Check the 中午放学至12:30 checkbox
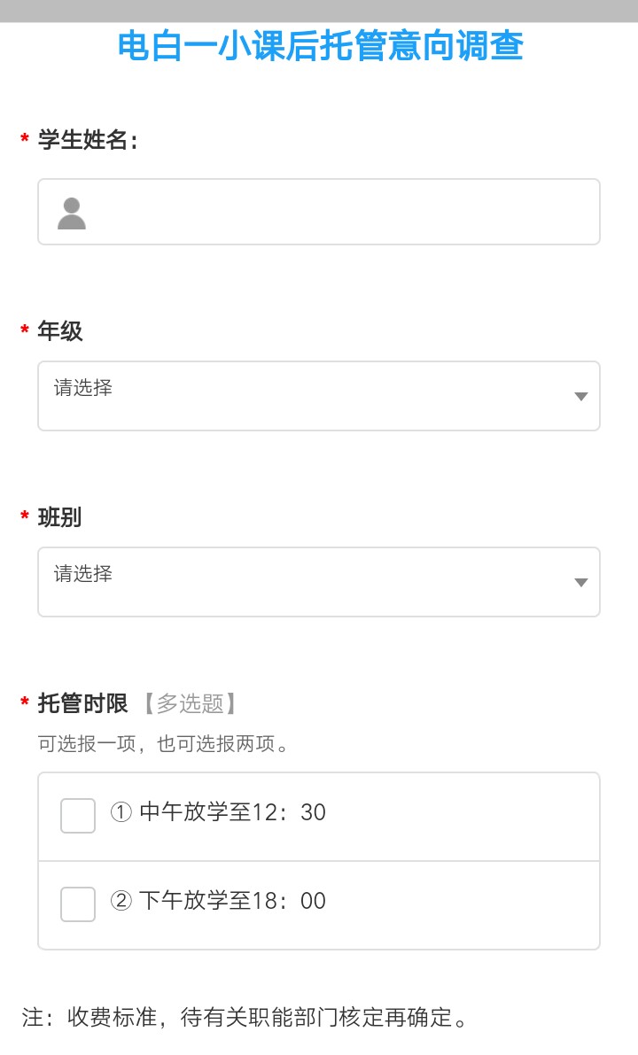638x1055 pixels. (78, 816)
